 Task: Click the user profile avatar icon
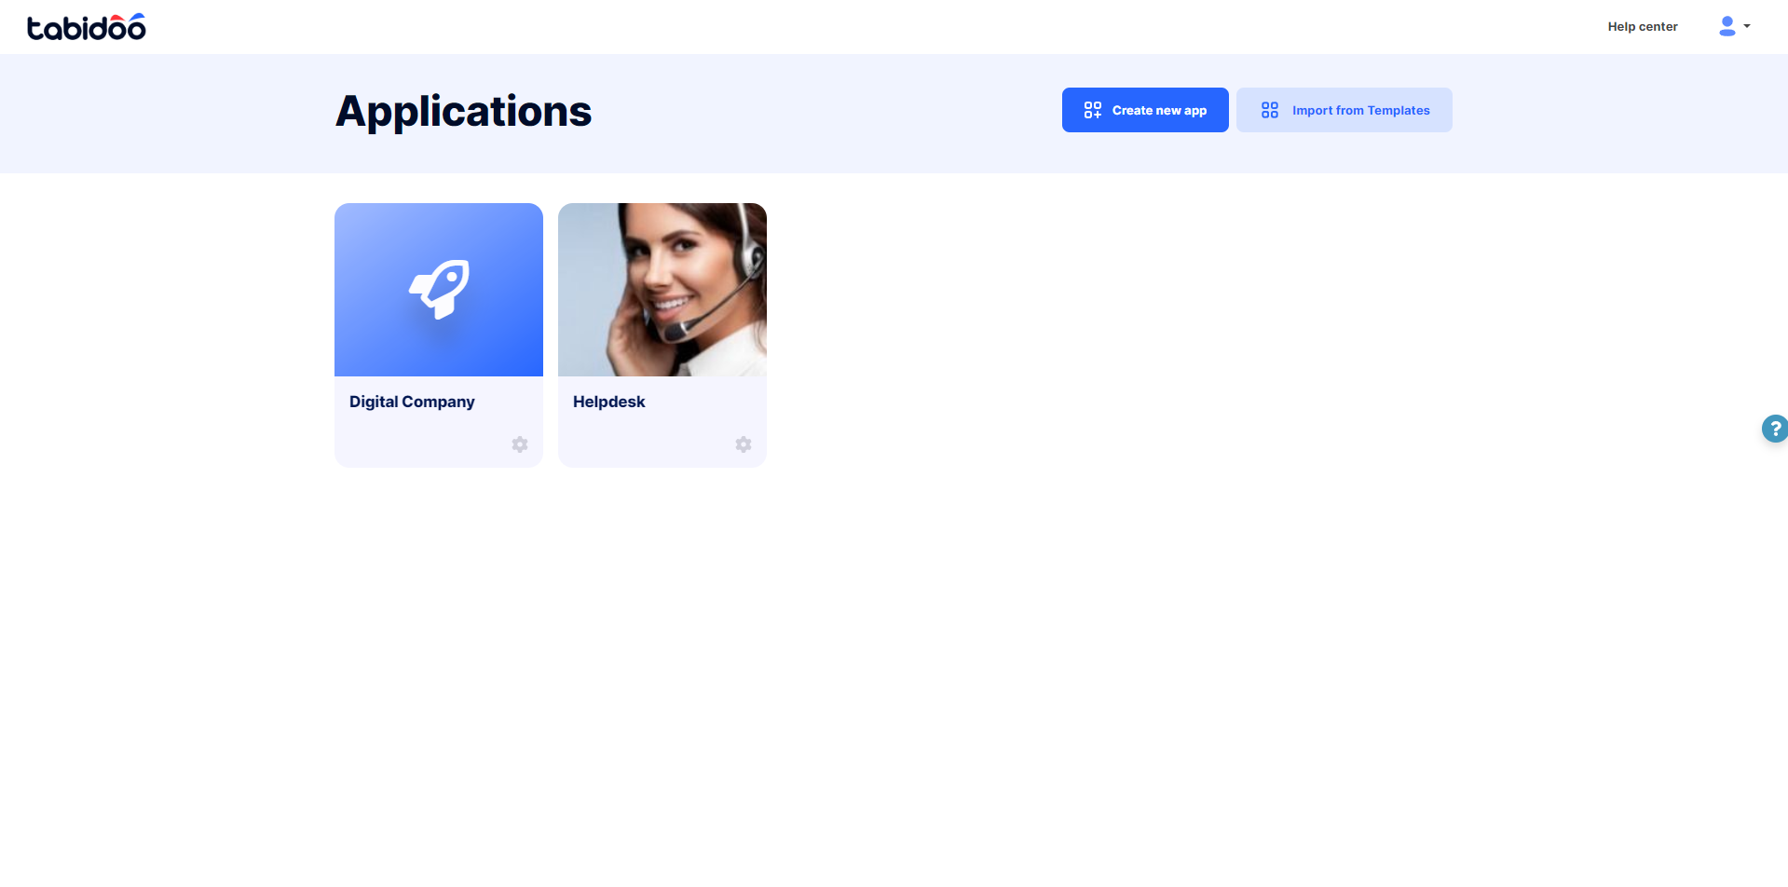pos(1727,26)
